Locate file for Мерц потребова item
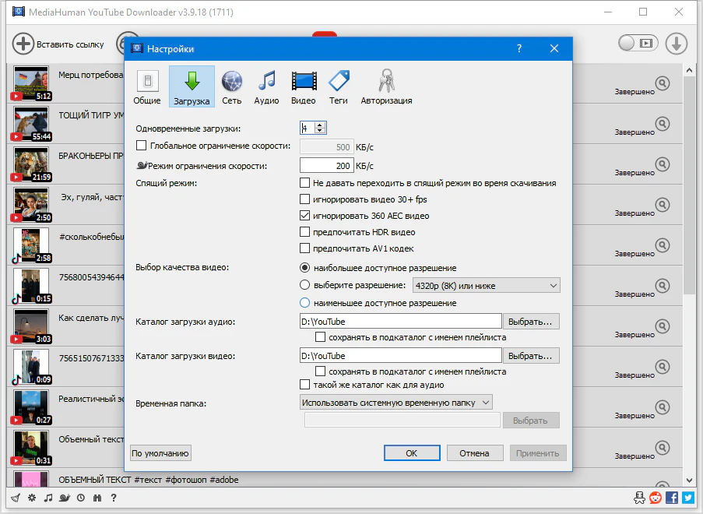This screenshot has width=703, height=514. (x=663, y=83)
